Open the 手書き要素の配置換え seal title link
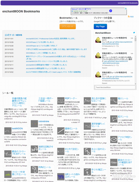 pyautogui.click(x=19, y=102)
